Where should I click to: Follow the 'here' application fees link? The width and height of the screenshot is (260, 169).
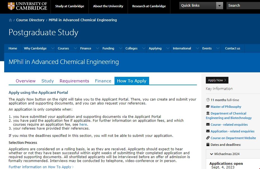click(83, 125)
